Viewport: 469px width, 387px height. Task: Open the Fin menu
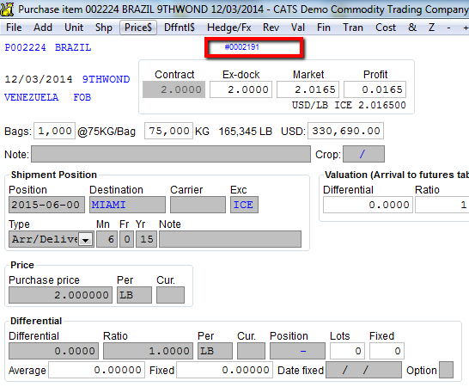coord(324,28)
